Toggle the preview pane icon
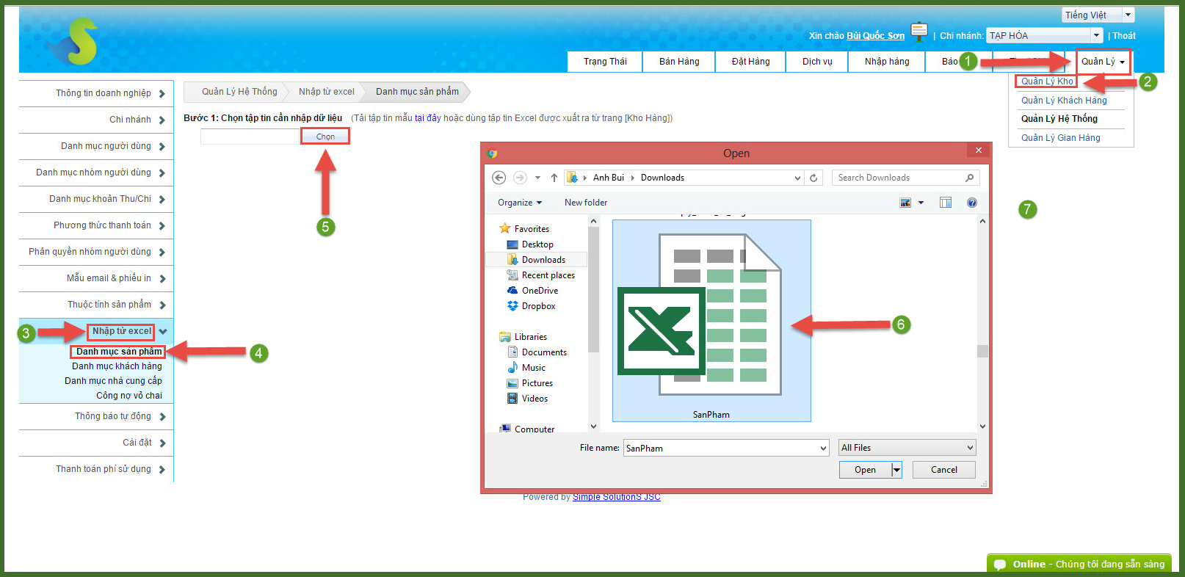 (x=945, y=203)
